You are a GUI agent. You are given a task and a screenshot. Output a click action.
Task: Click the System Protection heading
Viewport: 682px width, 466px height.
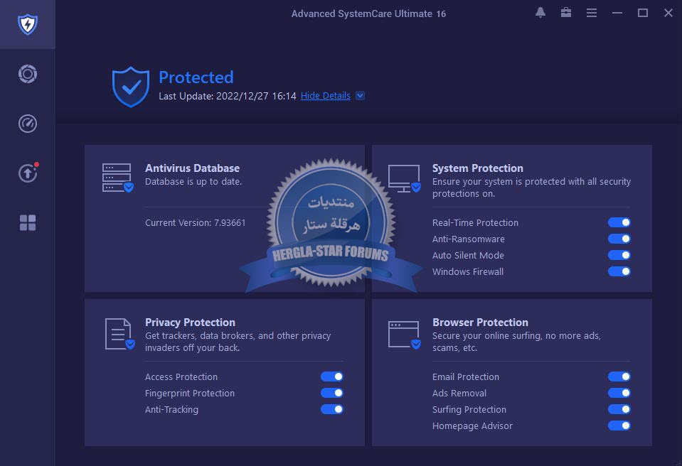tap(478, 168)
